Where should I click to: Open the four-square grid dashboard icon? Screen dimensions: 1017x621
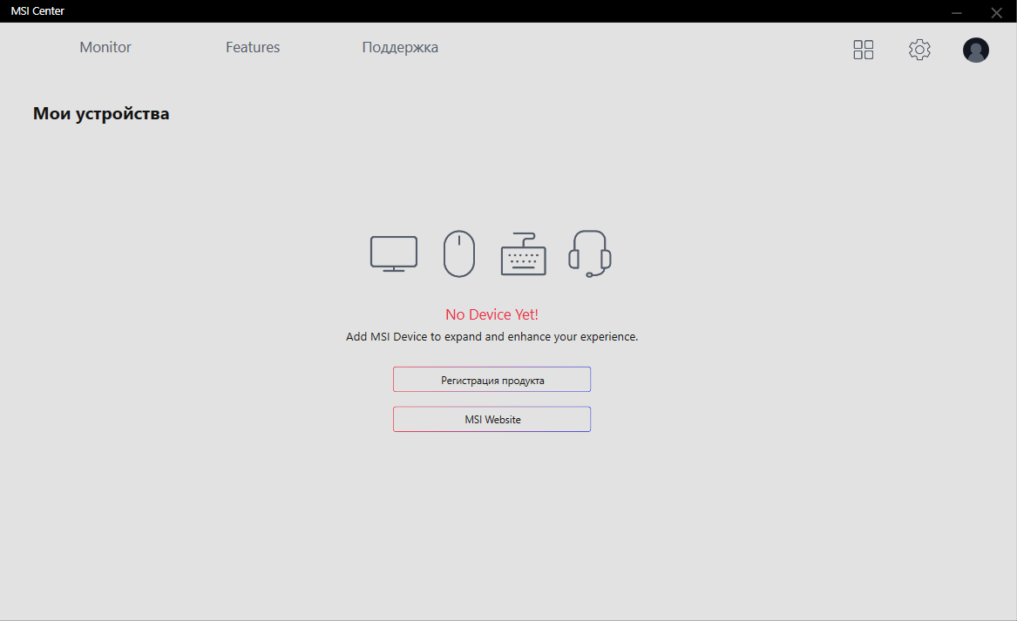click(864, 50)
